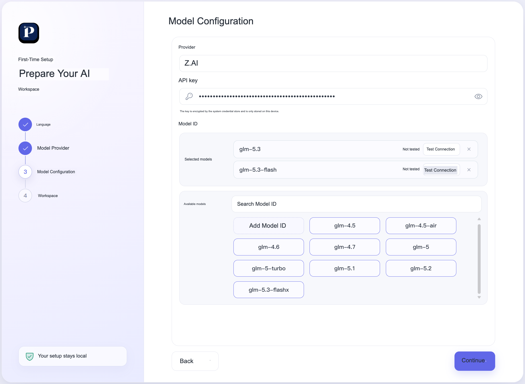
Task: Select the glm-5.3-flashx model
Action: [x=269, y=290]
